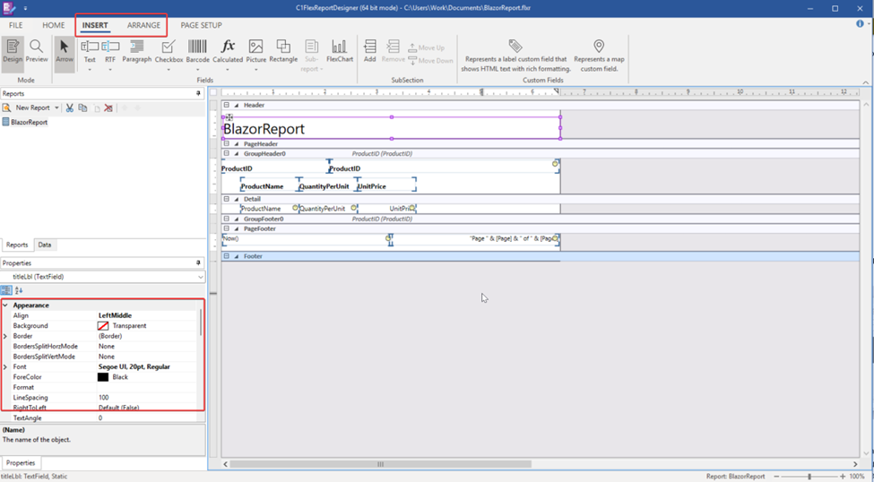Viewport: 874px width, 482px height.
Task: Zoom out with the minus button
Action: 776,477
